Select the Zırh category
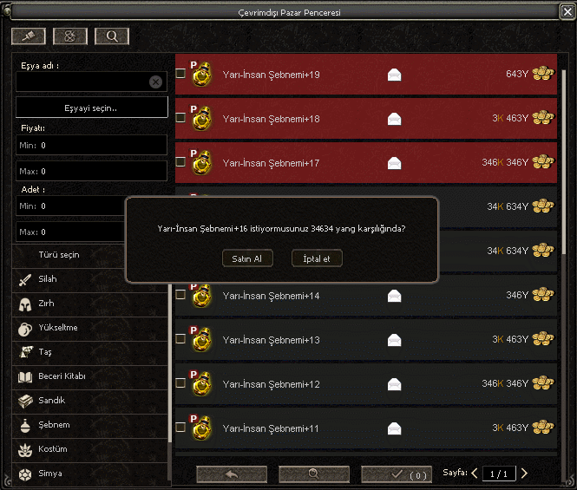Image resolution: width=577 pixels, height=490 pixels. 90,304
